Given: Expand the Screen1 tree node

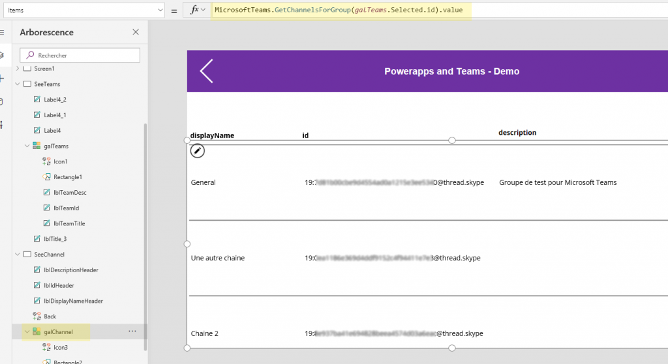Looking at the screenshot, I should (18, 68).
